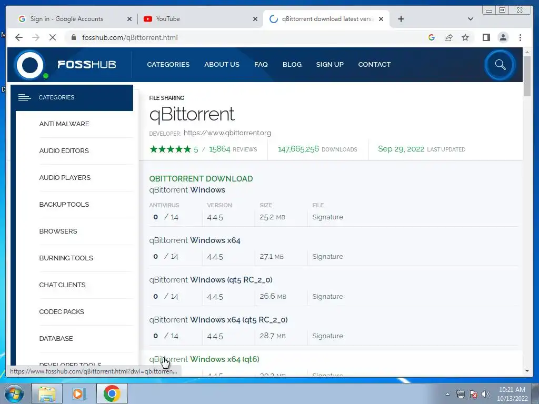539x404 pixels.
Task: Open Signature for 26.6 MB file
Action: [x=327, y=297]
